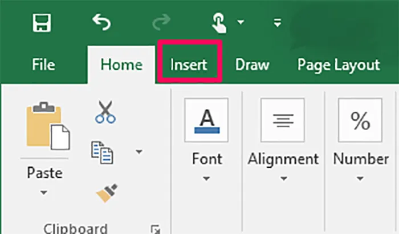Select the Home ribbon tab
Screen dimensions: 399x234
pos(121,64)
